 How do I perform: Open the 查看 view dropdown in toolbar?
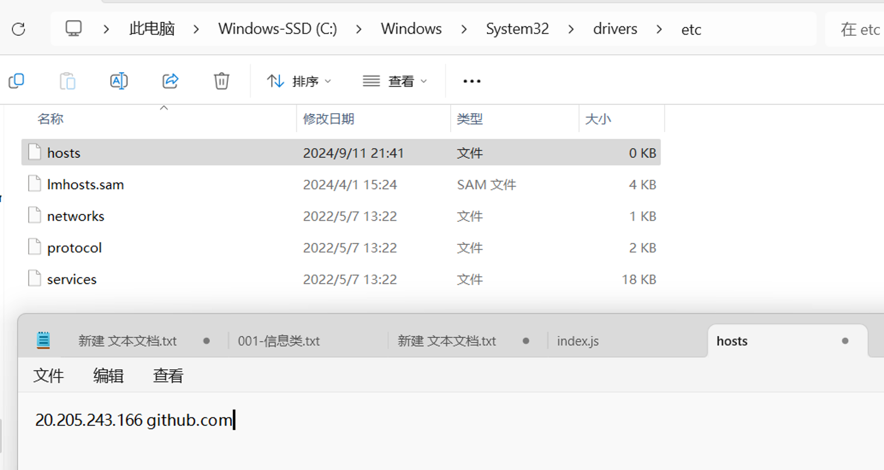(x=395, y=81)
